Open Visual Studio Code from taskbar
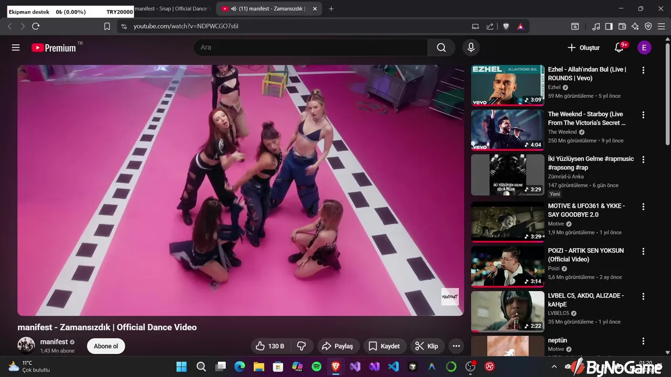 tap(393, 367)
